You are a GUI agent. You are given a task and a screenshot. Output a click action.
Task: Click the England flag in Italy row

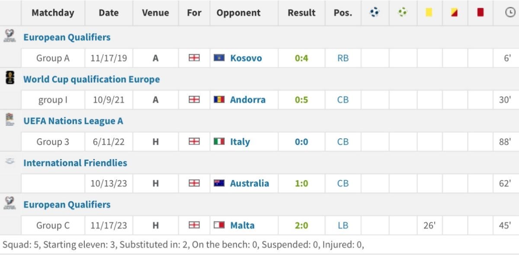pos(194,141)
